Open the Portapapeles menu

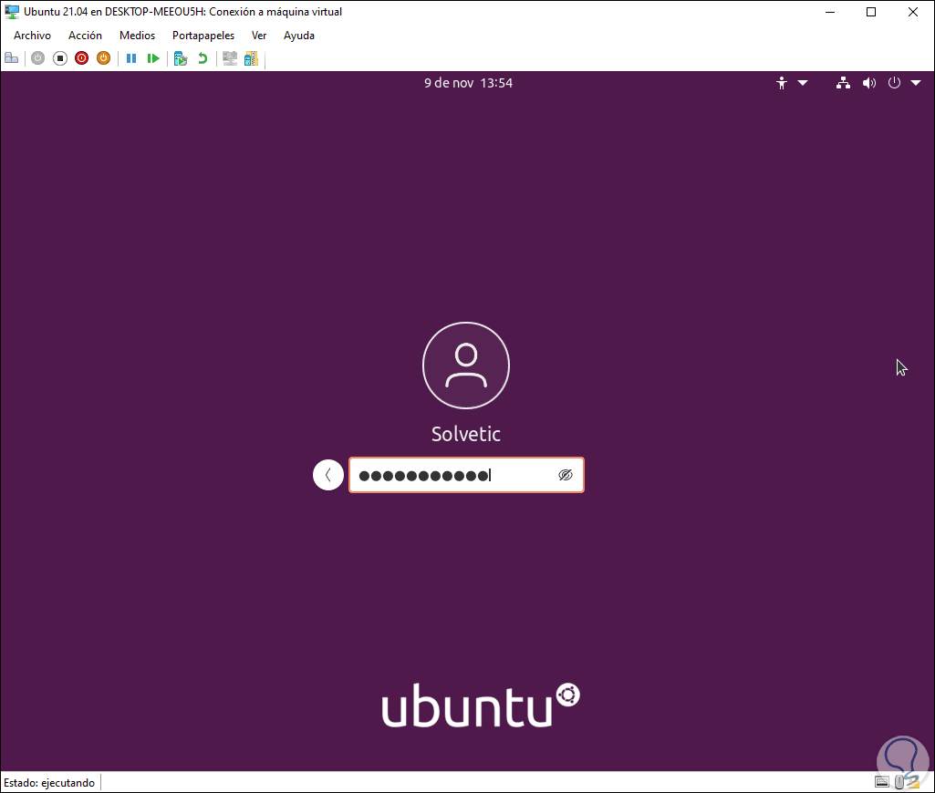click(x=203, y=36)
